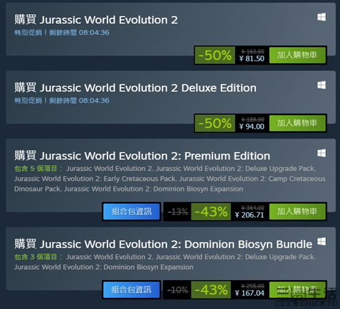Image resolution: width=340 pixels, height=309 pixels.
Task: Open Camp Cretaceous Dinosaur Pack link
Action: pos(170,184)
